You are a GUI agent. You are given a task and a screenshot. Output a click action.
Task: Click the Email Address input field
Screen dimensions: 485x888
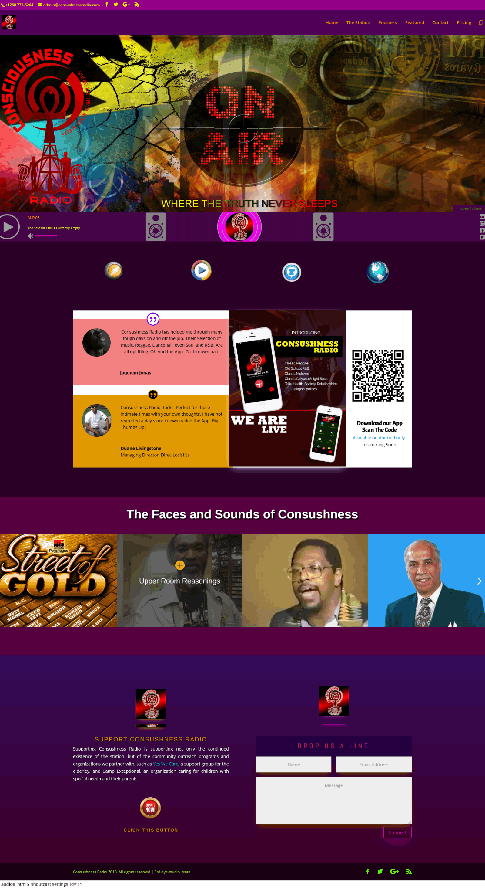(x=374, y=764)
